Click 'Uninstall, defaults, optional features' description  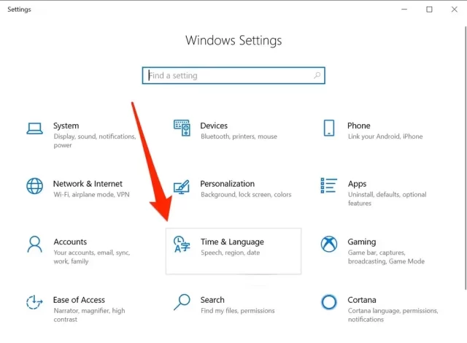click(387, 199)
